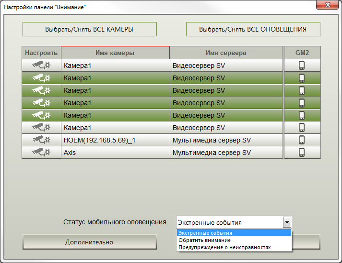Choose 'Обратить внимание' in the dropdown list
Viewport: 342px width, 263px height.
pyautogui.click(x=234, y=240)
